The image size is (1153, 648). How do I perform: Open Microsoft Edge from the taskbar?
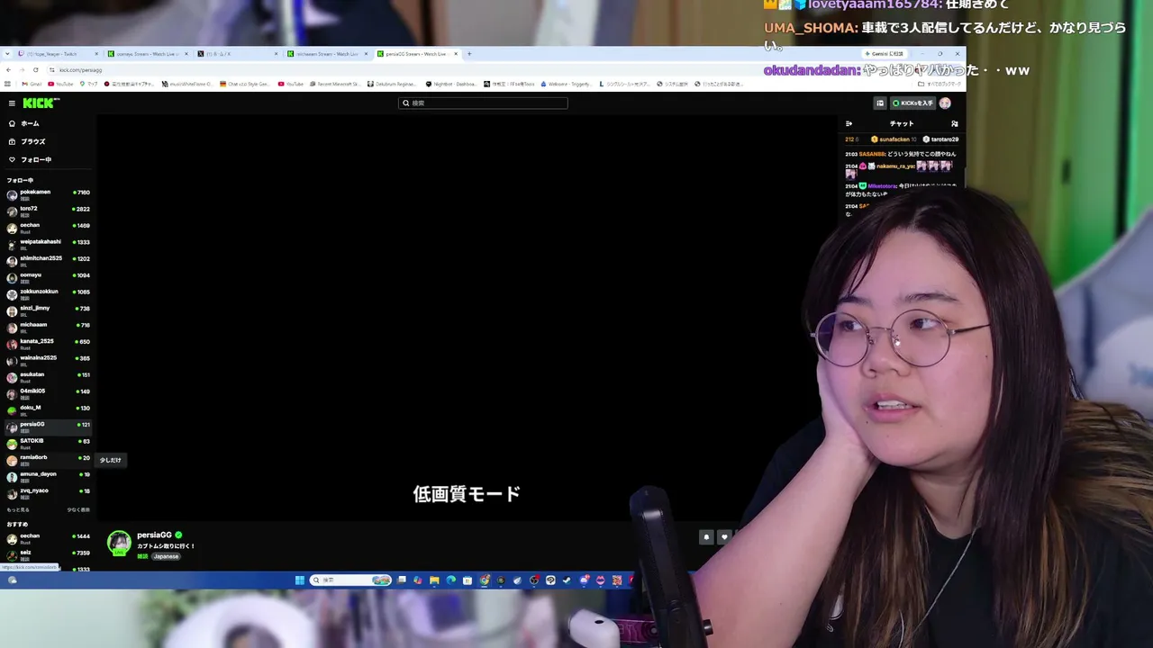tap(451, 580)
